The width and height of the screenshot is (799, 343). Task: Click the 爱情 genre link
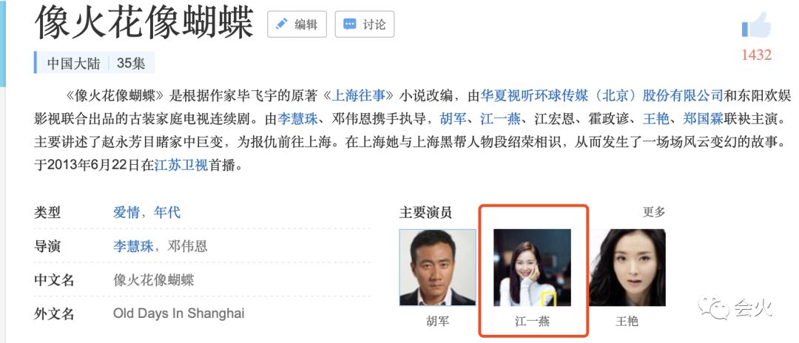click(127, 212)
